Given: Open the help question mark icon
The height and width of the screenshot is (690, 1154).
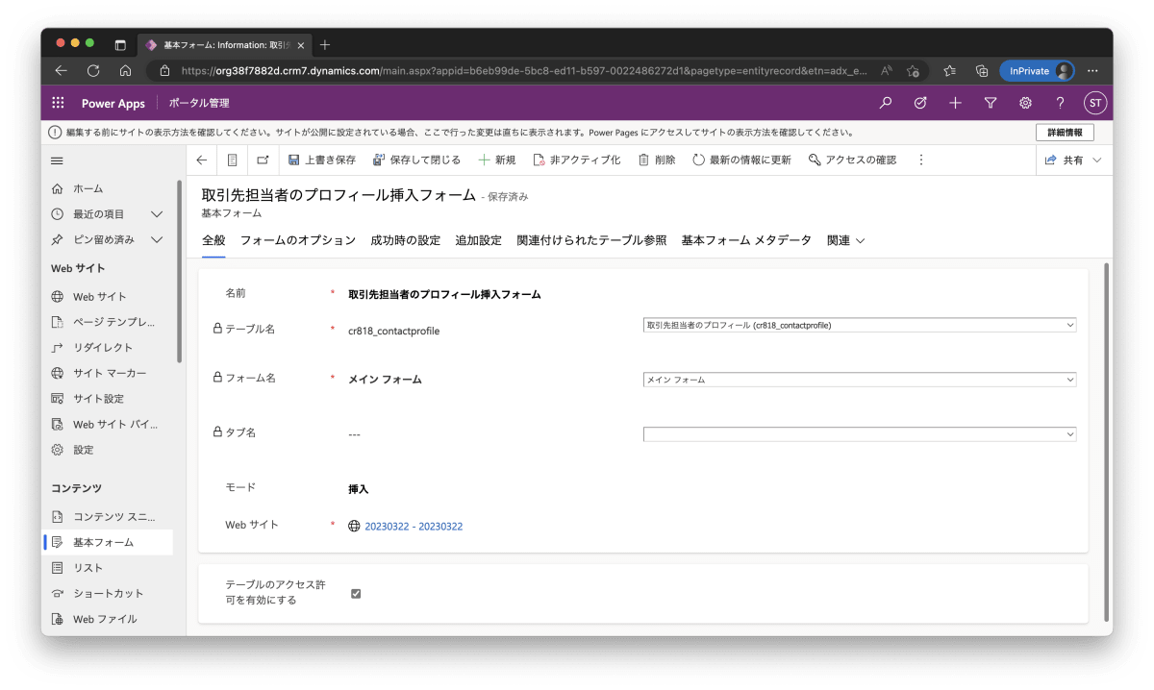Looking at the screenshot, I should 1060,103.
